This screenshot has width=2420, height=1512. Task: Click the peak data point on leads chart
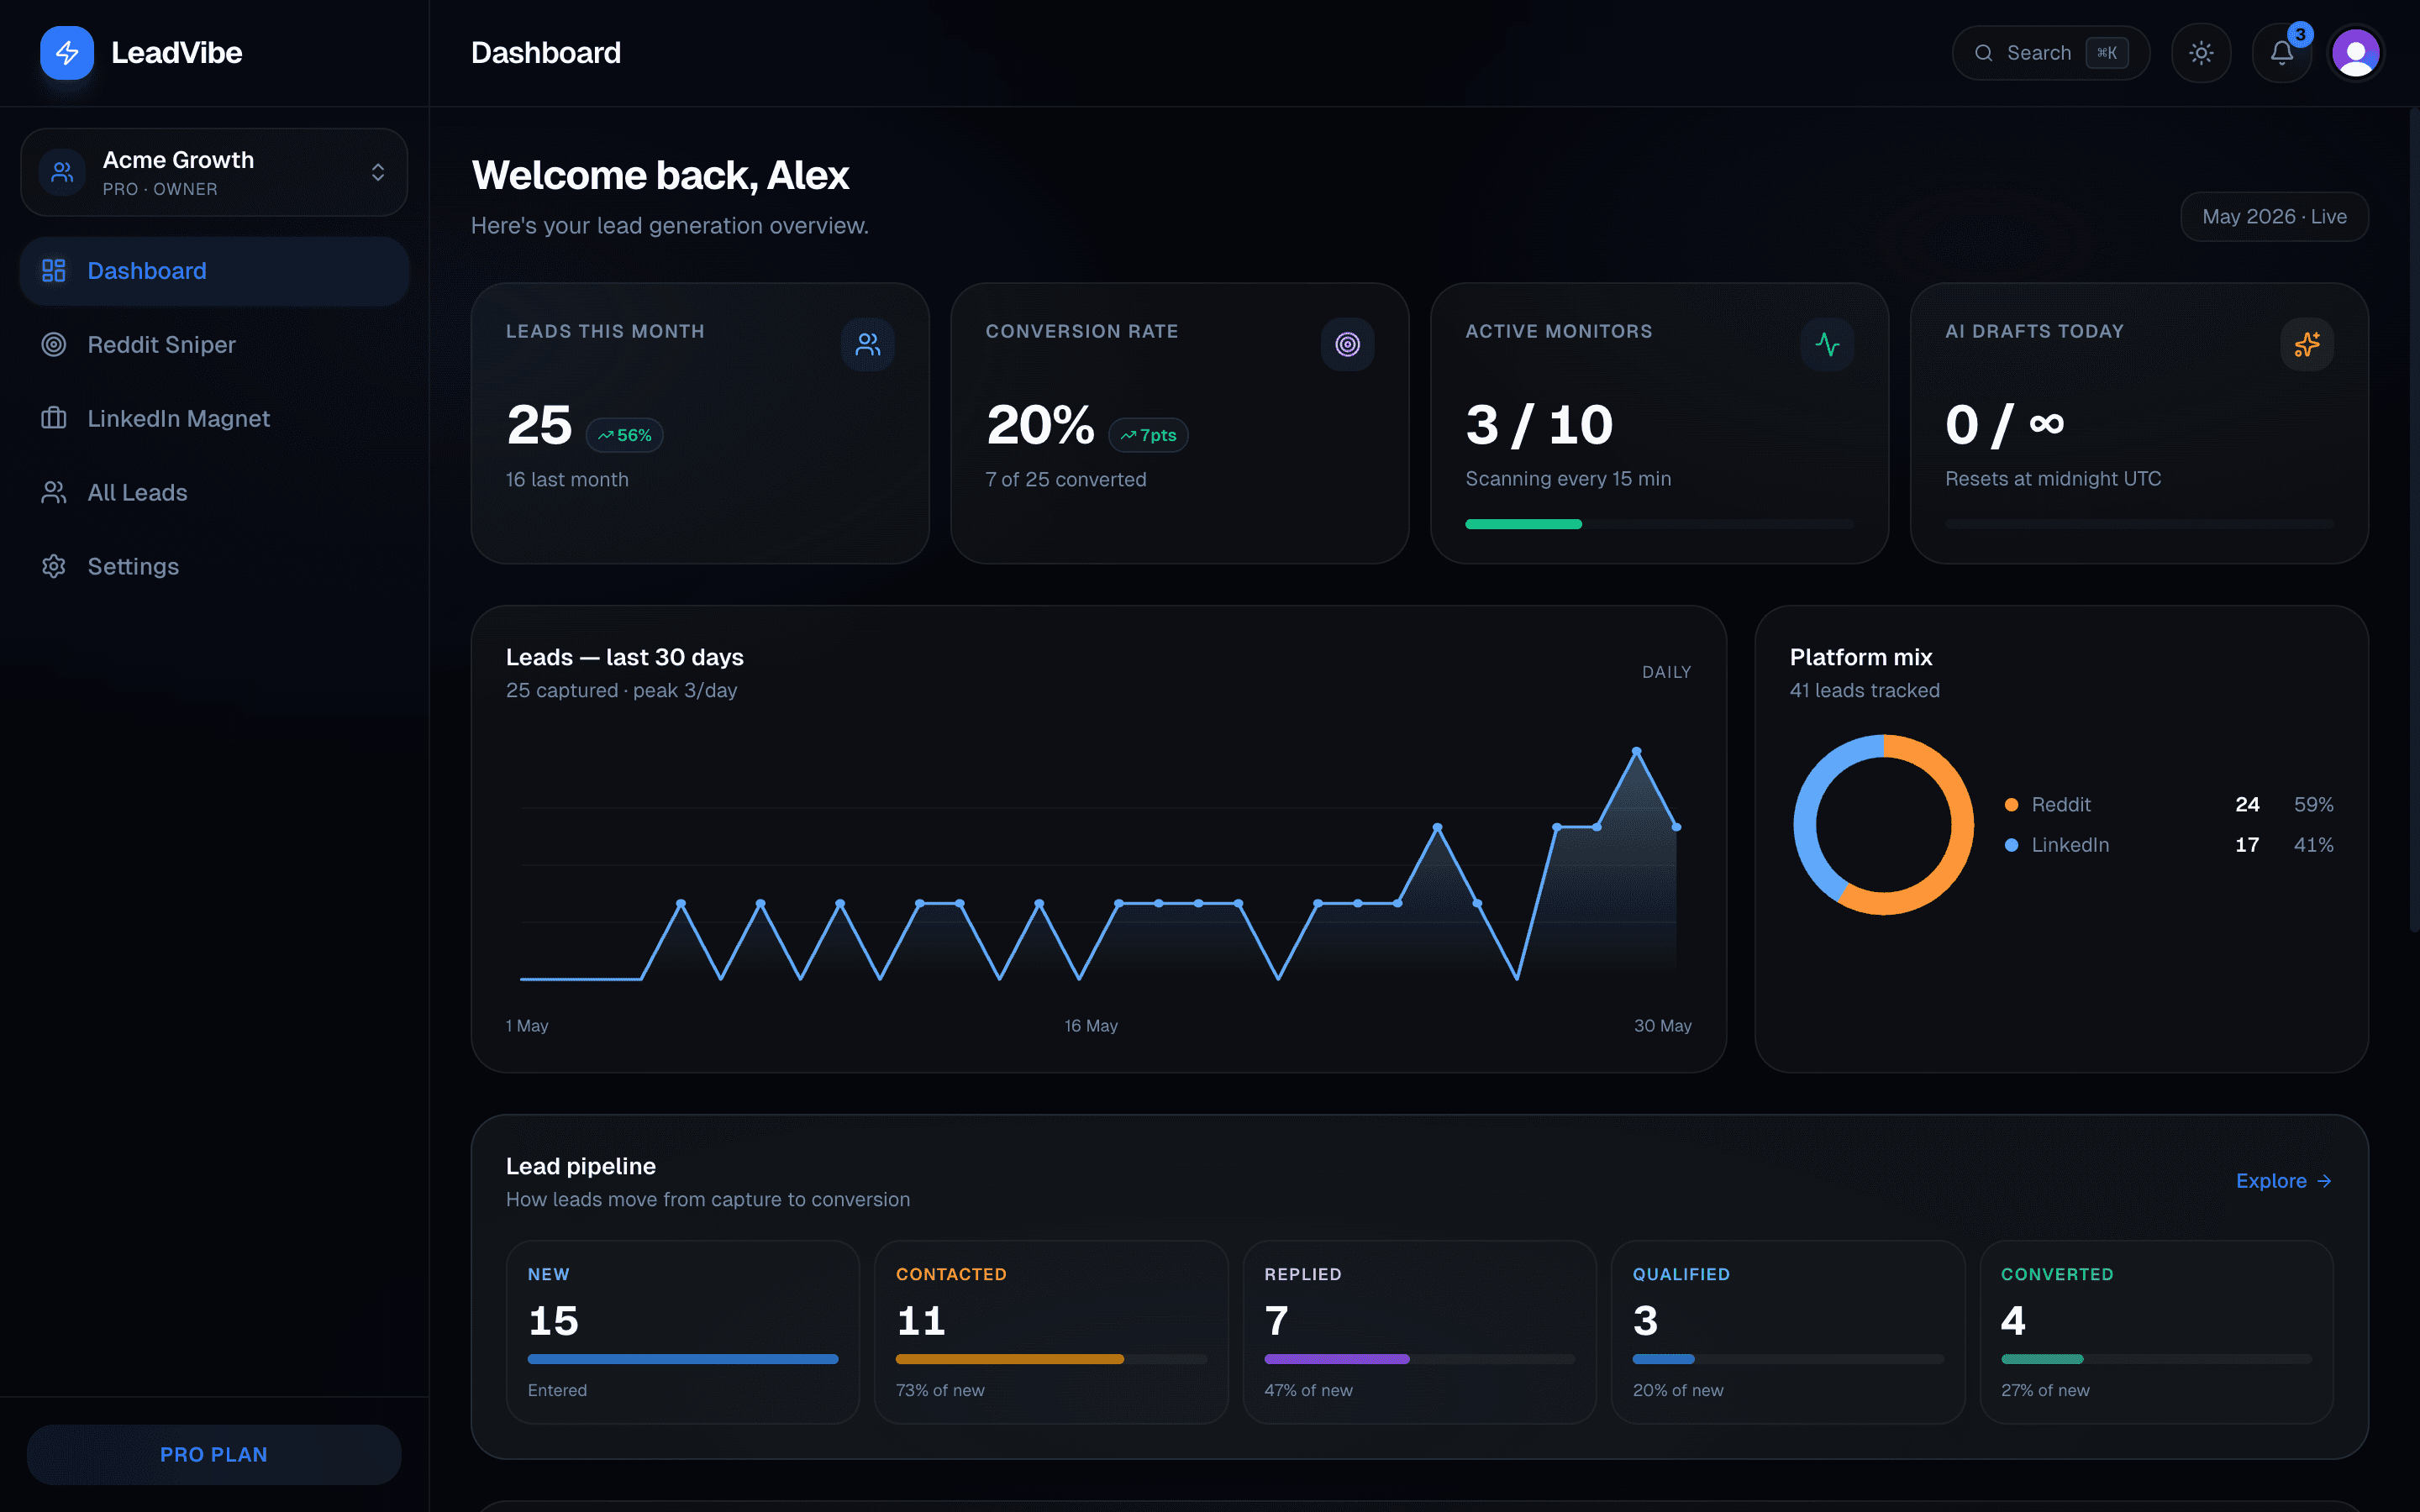coord(1637,750)
